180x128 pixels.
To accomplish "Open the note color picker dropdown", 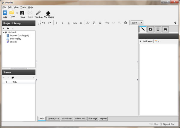I will (157, 41).
